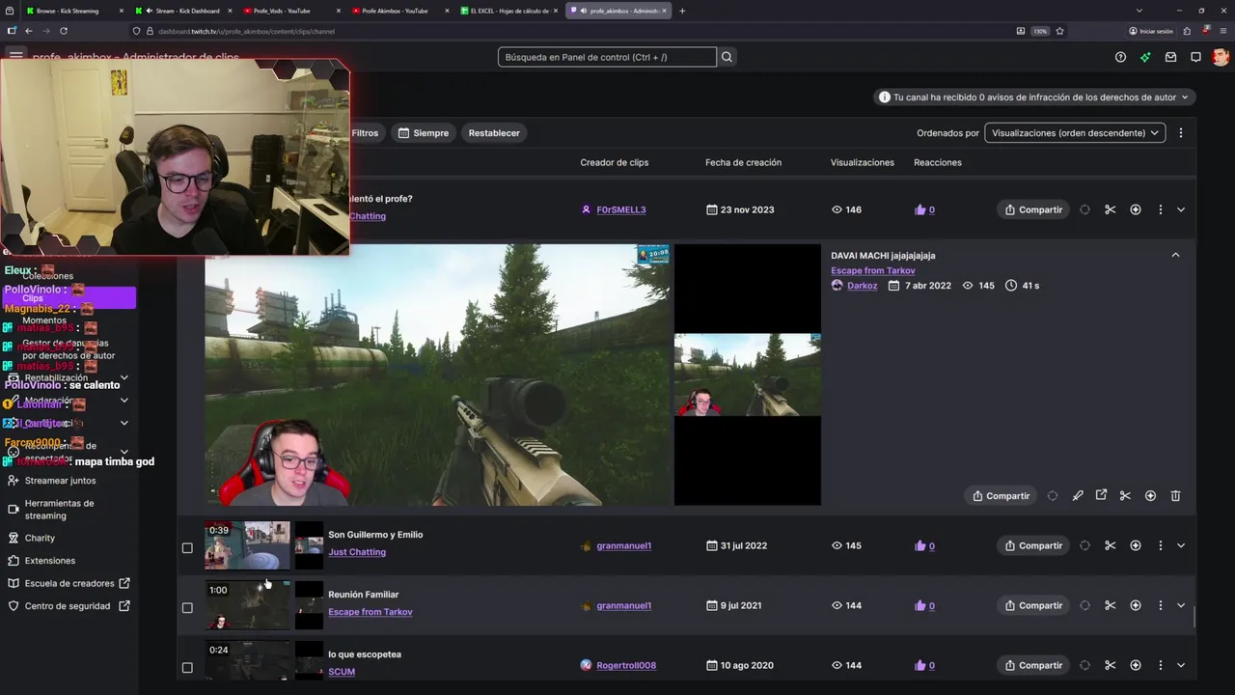The image size is (1235, 695).
Task: Expand the F0rSMELL3 clip row chevron
Action: click(x=1181, y=209)
